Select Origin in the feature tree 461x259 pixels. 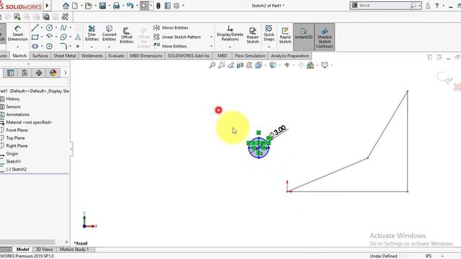[x=12, y=153]
